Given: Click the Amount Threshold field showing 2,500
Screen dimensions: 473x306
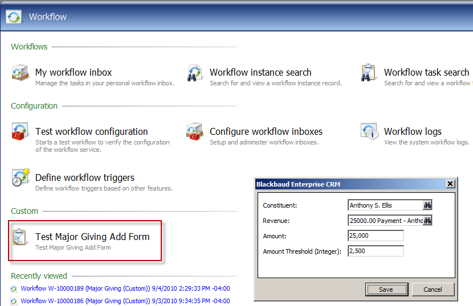Looking at the screenshot, I should [x=376, y=251].
